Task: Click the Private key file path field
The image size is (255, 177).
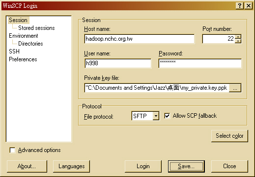Action: pos(157,88)
